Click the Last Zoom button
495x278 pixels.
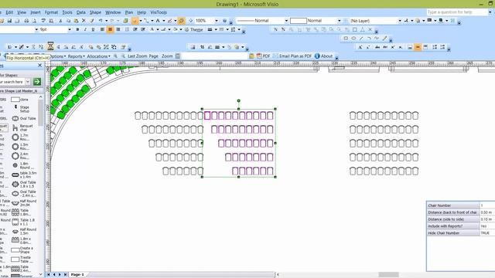138,56
